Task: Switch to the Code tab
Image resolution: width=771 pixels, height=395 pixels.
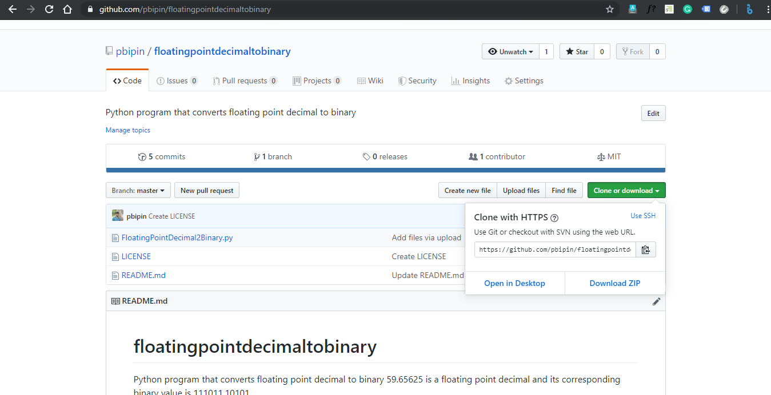Action: tap(127, 80)
